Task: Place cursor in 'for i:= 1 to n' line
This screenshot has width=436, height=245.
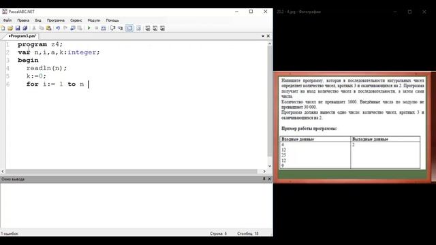Action: (x=55, y=84)
